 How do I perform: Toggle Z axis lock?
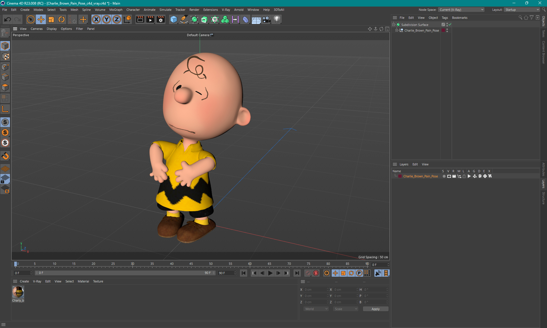(117, 19)
